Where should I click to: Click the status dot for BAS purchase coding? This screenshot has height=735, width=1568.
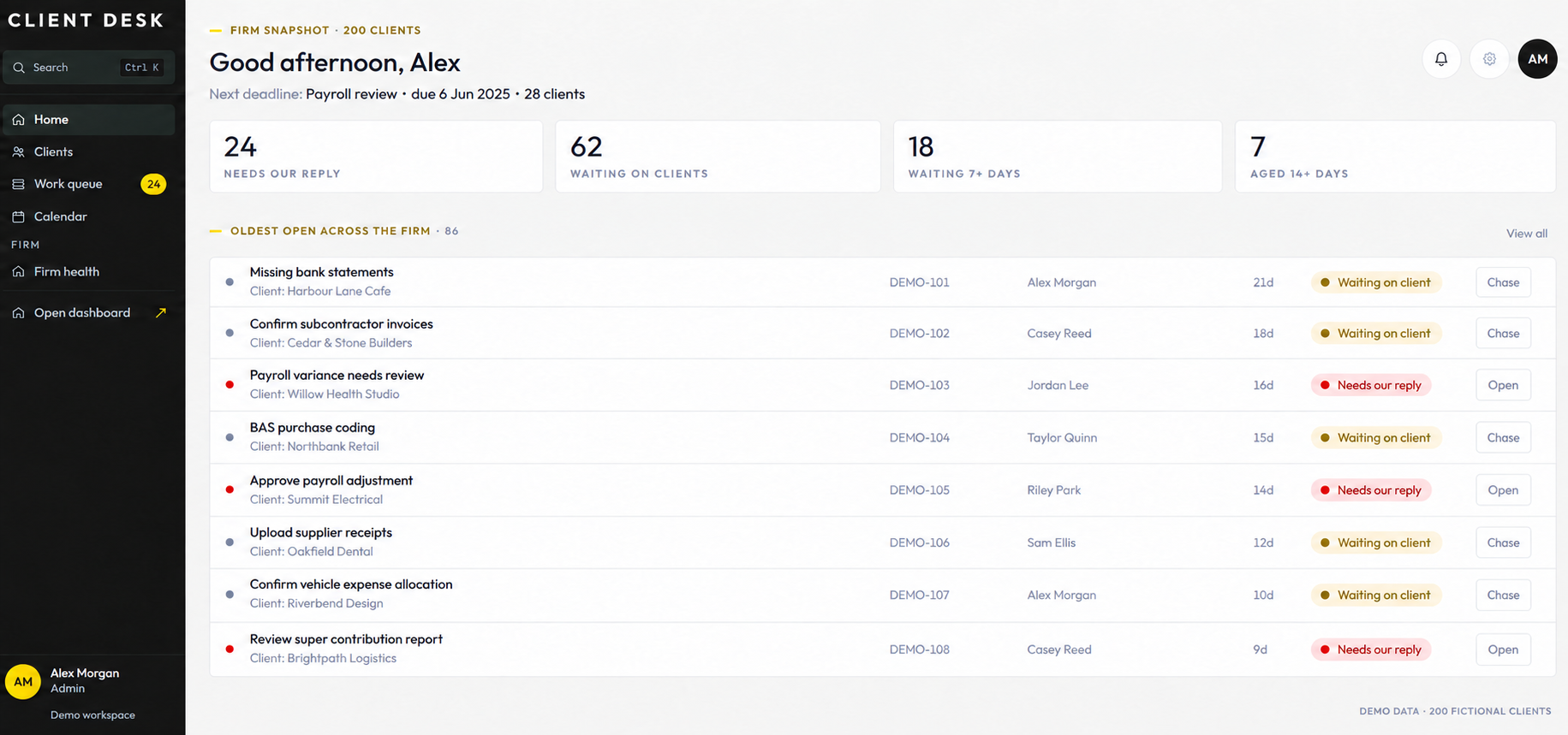pos(230,437)
